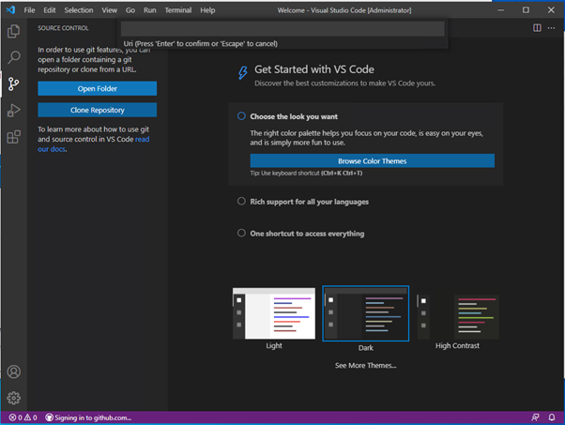Click the split editor icon
This screenshot has width=565, height=425.
[x=537, y=28]
